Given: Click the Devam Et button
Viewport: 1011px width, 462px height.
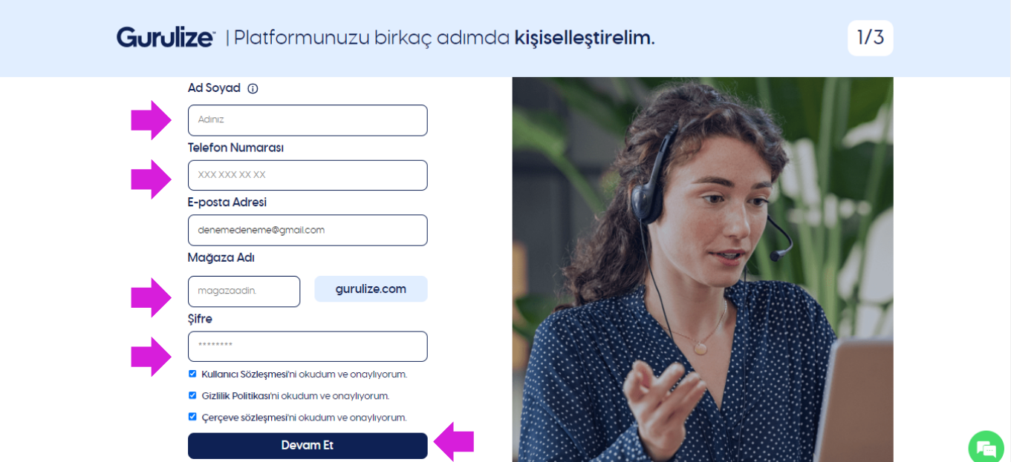Looking at the screenshot, I should click(x=308, y=446).
